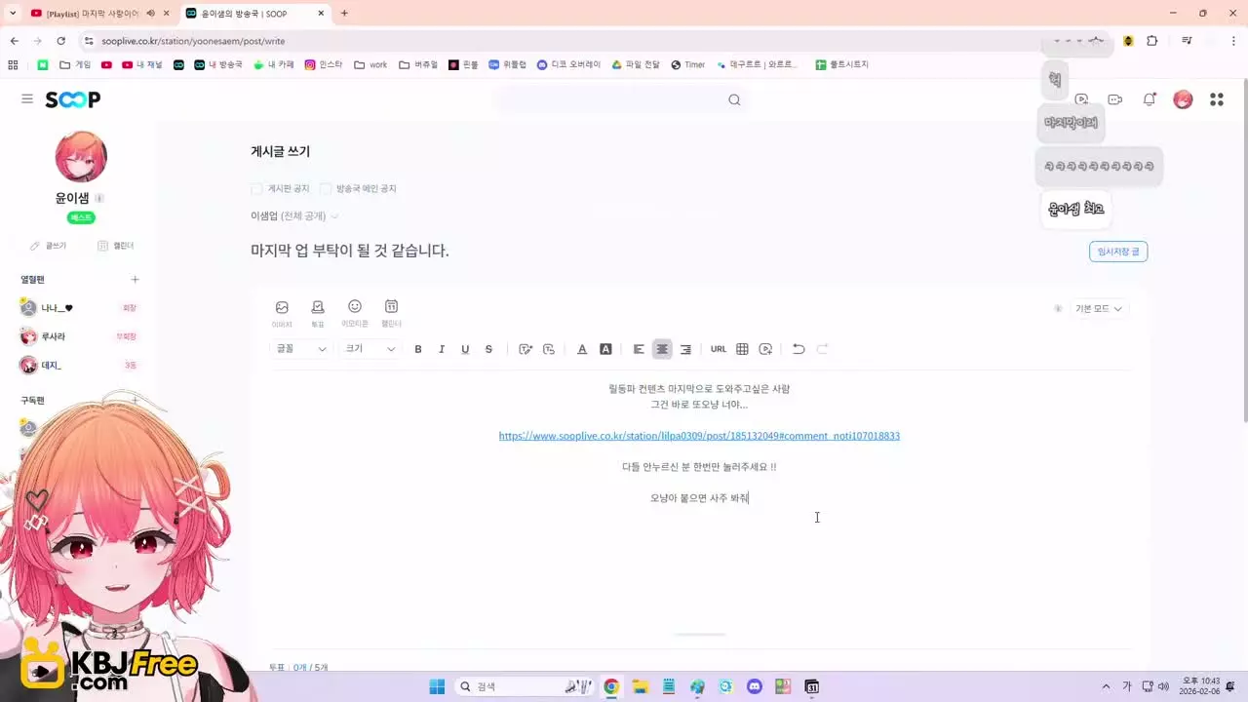Image resolution: width=1248 pixels, height=702 pixels.
Task: Click the clear text formatting icon
Action: [549, 349]
